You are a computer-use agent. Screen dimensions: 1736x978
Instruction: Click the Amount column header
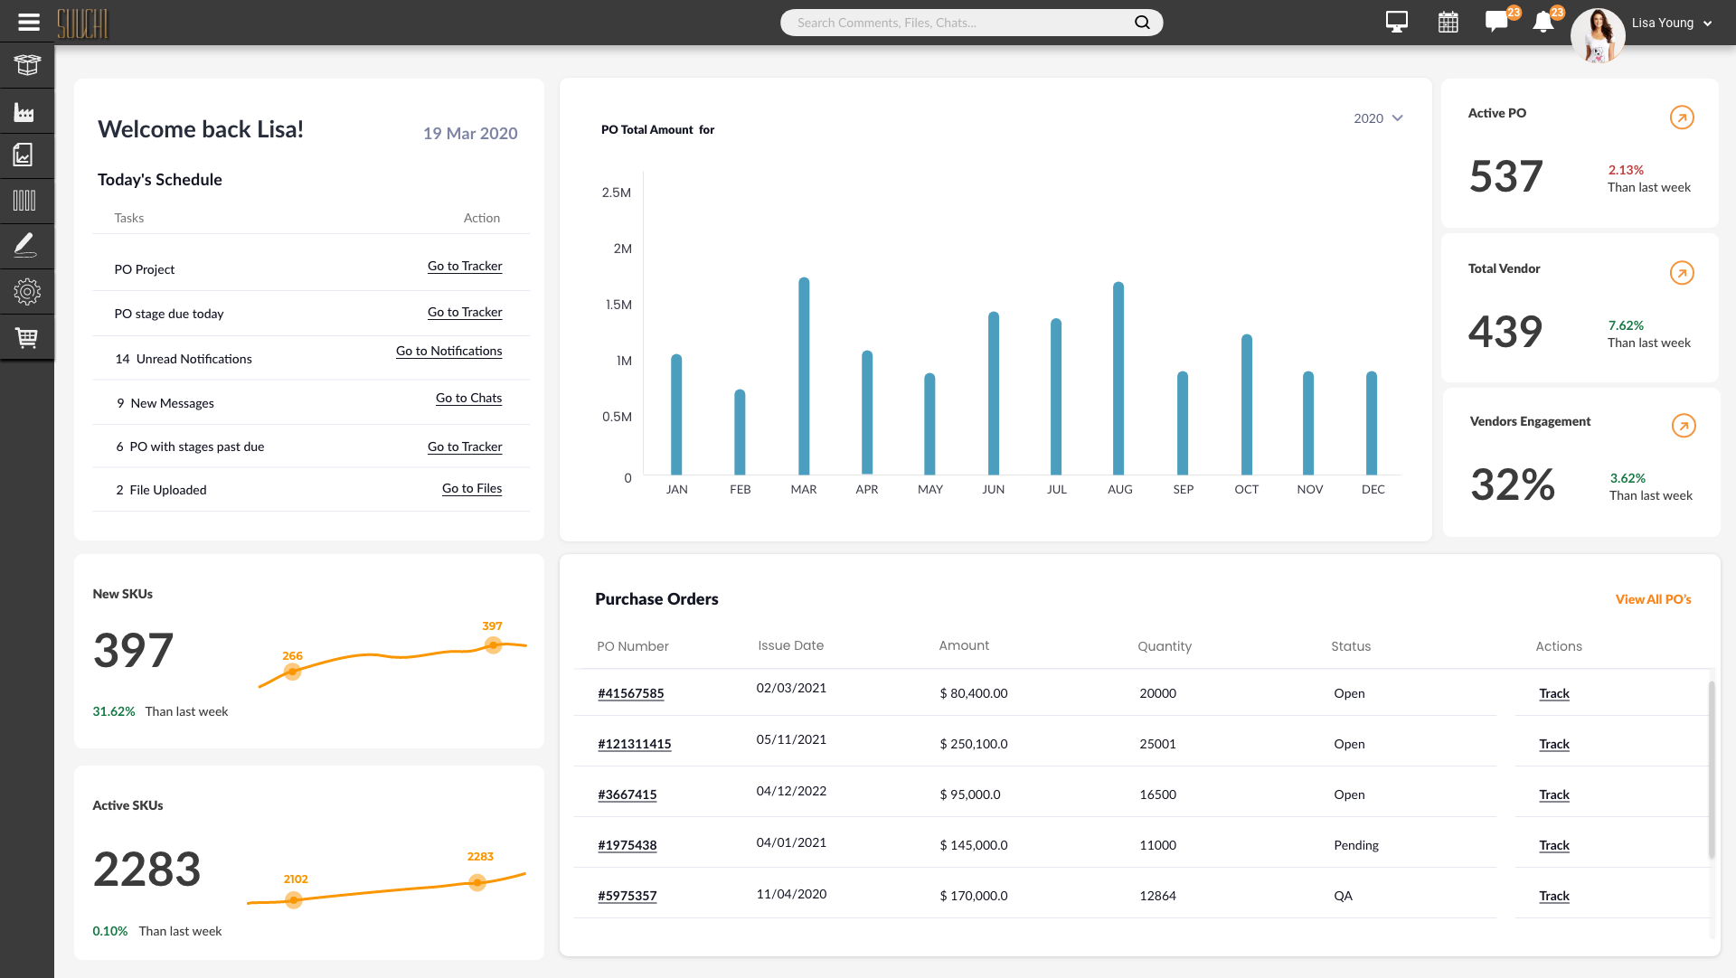pyautogui.click(x=964, y=645)
